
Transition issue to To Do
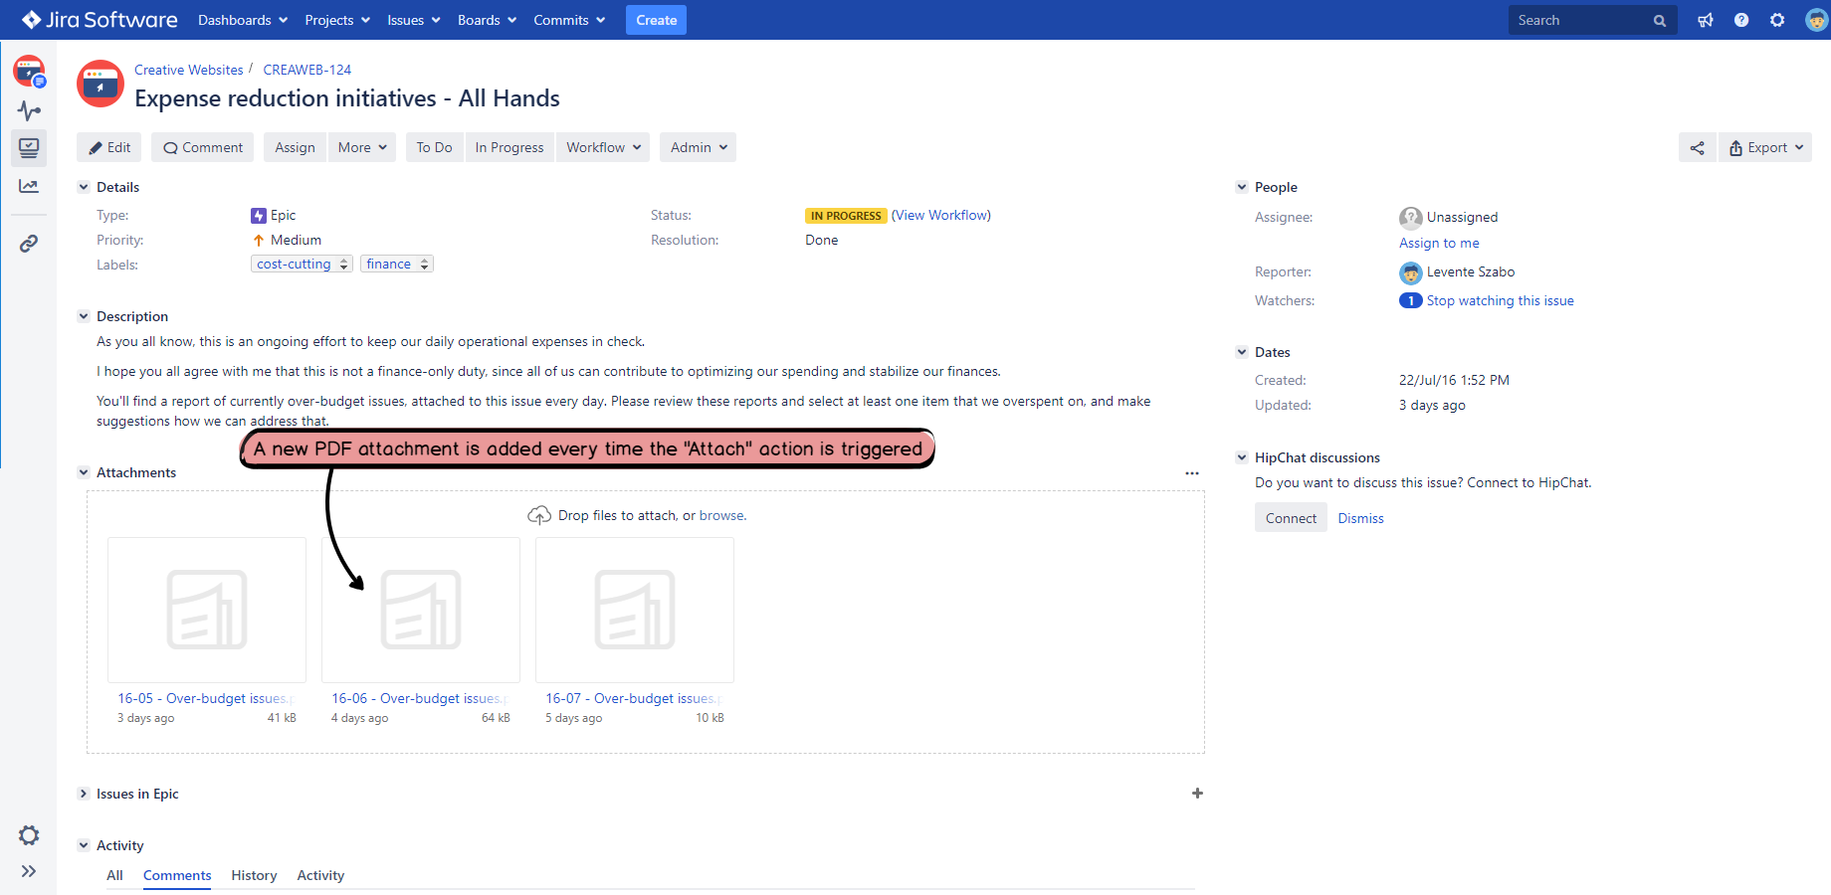[434, 148]
